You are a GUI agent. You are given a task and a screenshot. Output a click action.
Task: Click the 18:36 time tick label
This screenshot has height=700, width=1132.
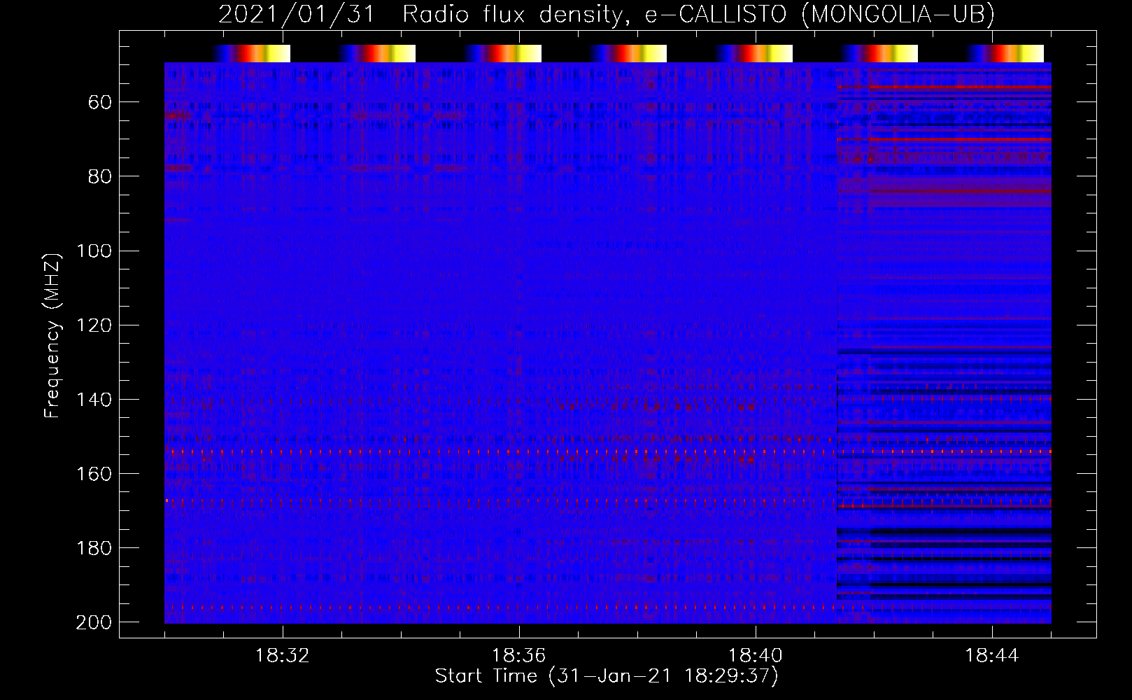tap(519, 656)
